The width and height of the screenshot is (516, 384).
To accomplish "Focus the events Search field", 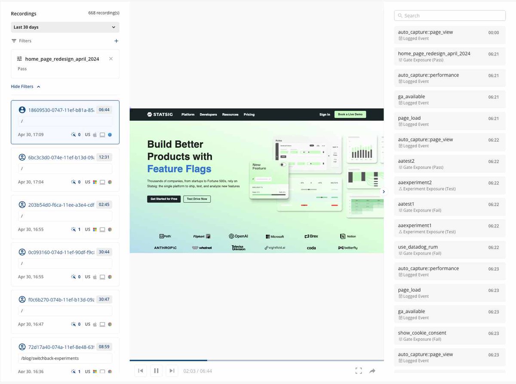I will [x=450, y=15].
